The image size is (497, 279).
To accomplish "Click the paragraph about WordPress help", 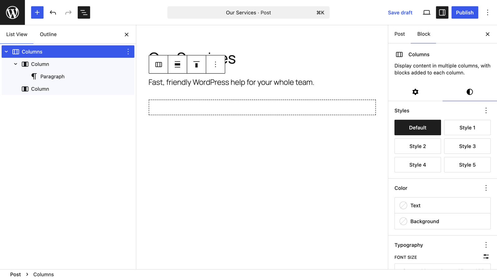I will (x=231, y=82).
